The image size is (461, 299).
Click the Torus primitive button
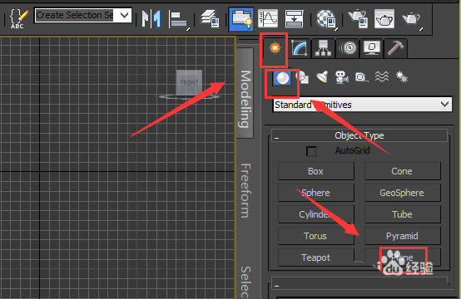(316, 236)
